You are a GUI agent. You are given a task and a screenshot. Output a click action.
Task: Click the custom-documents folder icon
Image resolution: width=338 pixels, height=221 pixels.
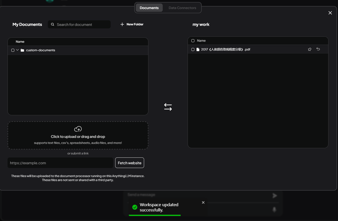(x=22, y=50)
